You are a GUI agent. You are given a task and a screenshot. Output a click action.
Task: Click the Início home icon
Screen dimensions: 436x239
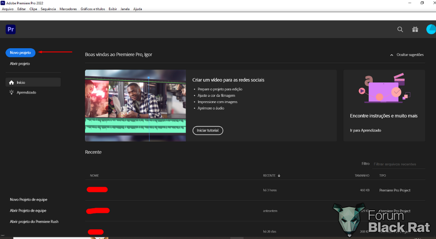(x=11, y=82)
